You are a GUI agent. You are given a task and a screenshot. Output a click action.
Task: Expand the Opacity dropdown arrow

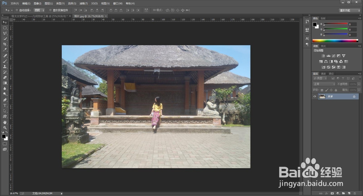click(359, 84)
